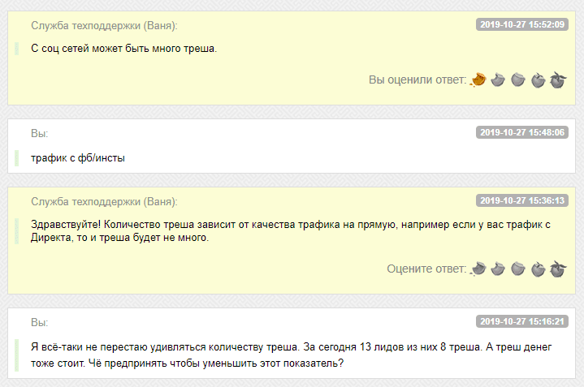Pick fourth apple rating beside 'Вы оценили ответ'
This screenshot has height=387, width=584.
pyautogui.click(x=538, y=80)
